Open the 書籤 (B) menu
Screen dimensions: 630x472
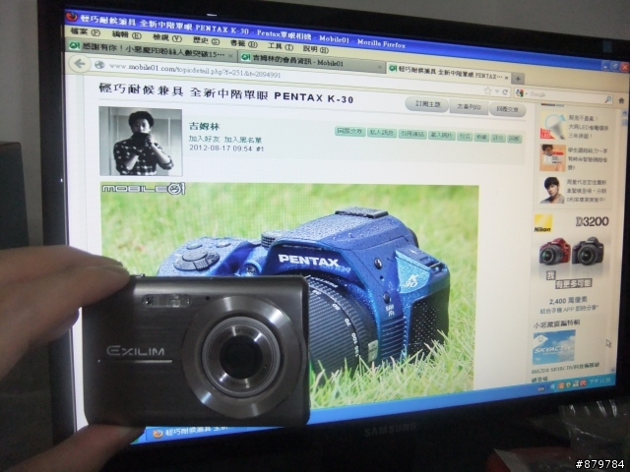243,43
